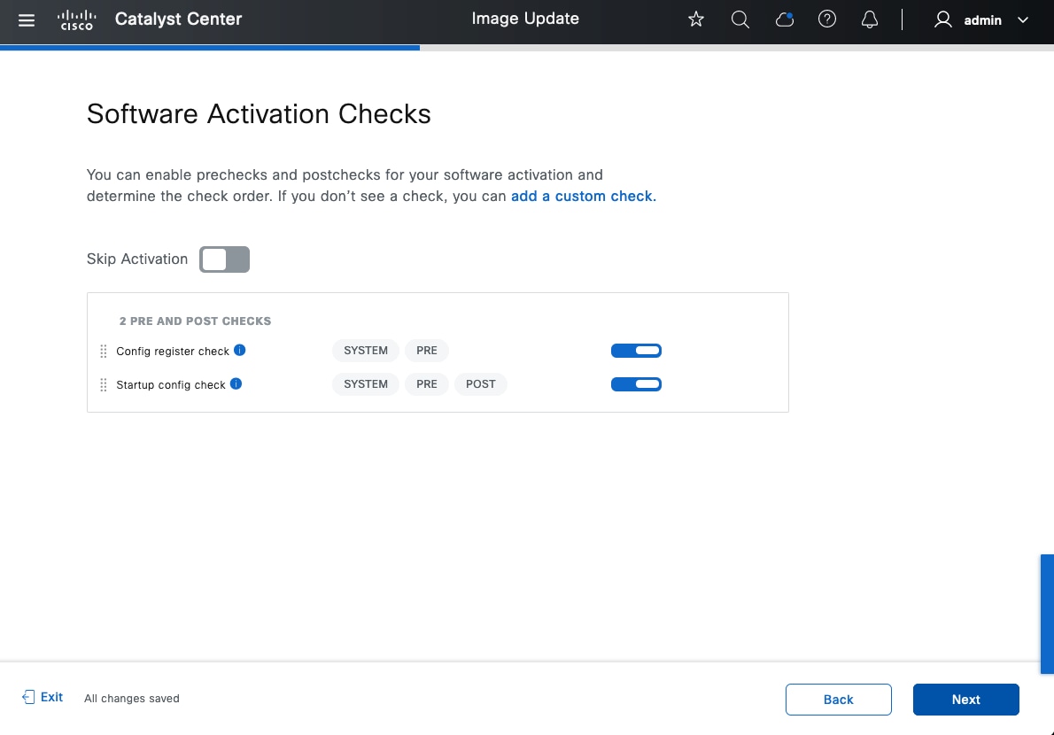Click the drag handle for Startup config check

[104, 385]
